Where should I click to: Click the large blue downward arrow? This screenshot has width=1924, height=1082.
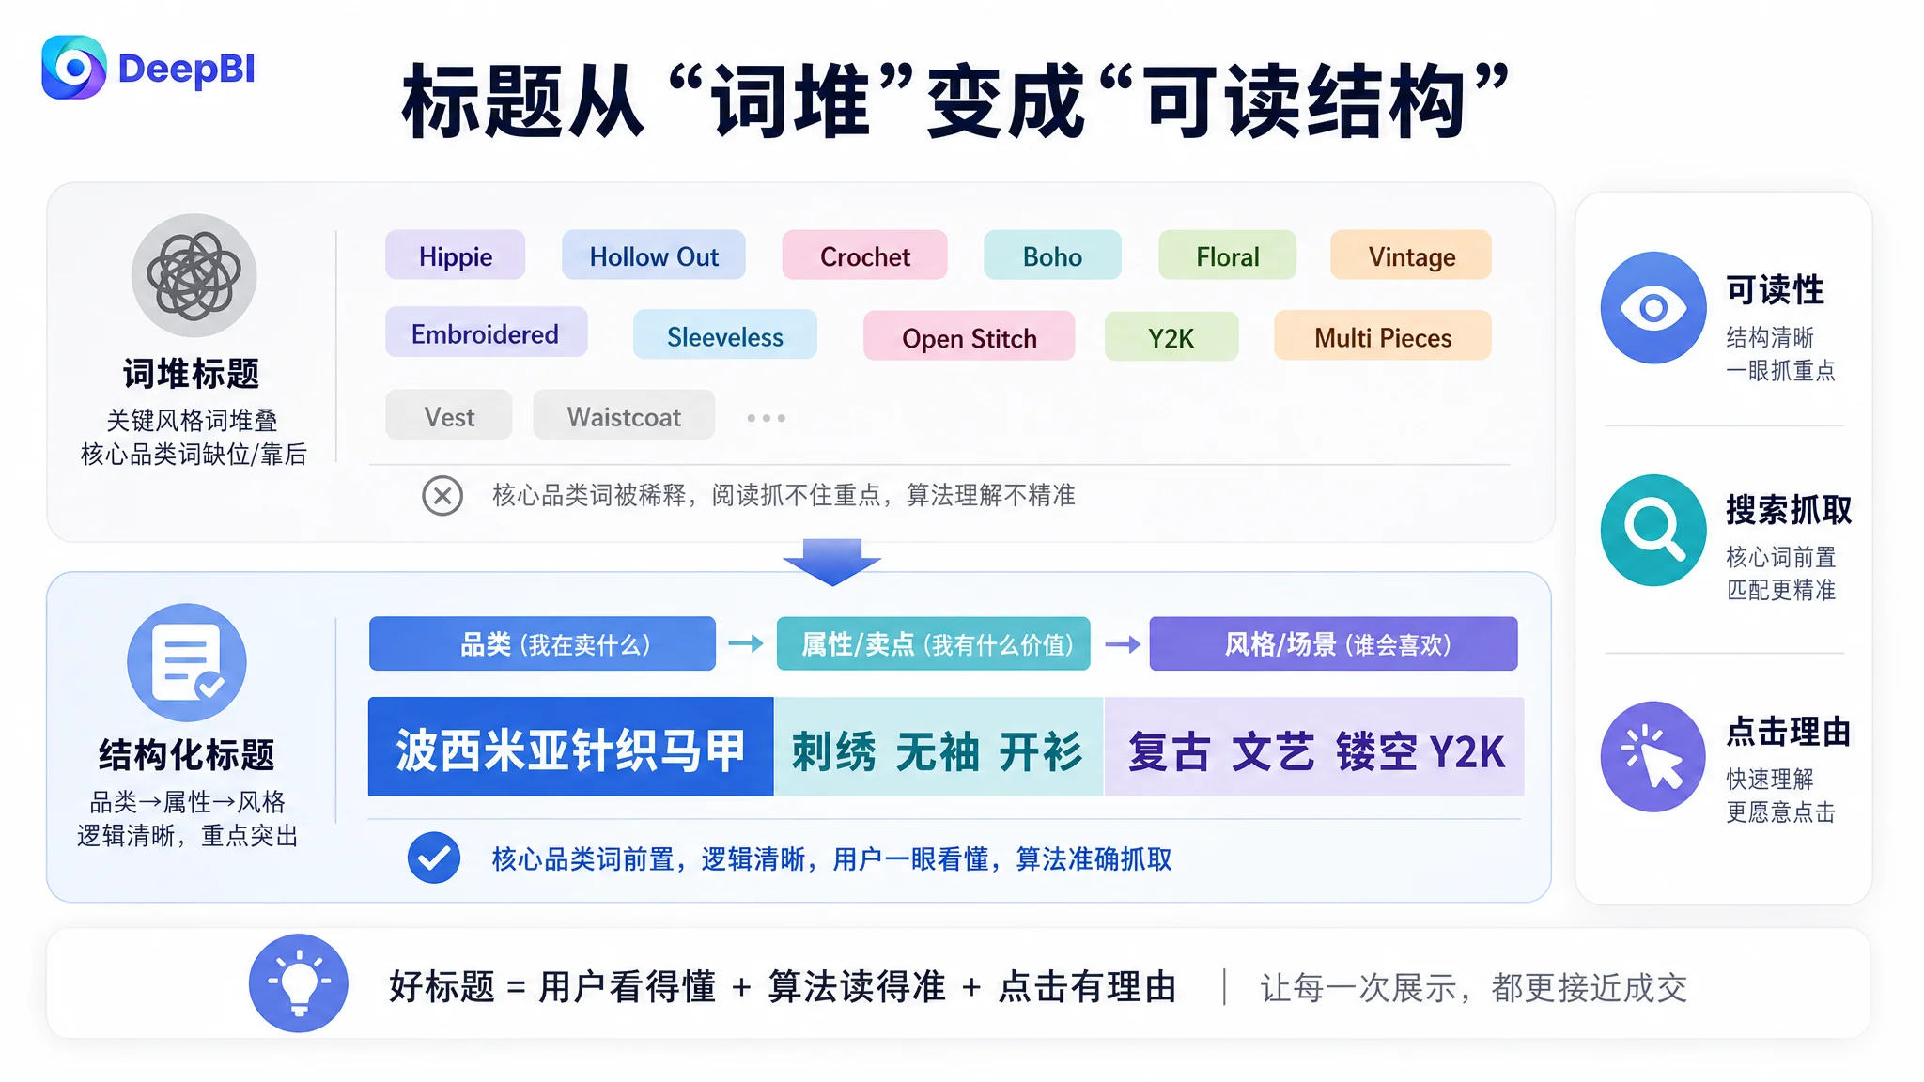coord(832,562)
